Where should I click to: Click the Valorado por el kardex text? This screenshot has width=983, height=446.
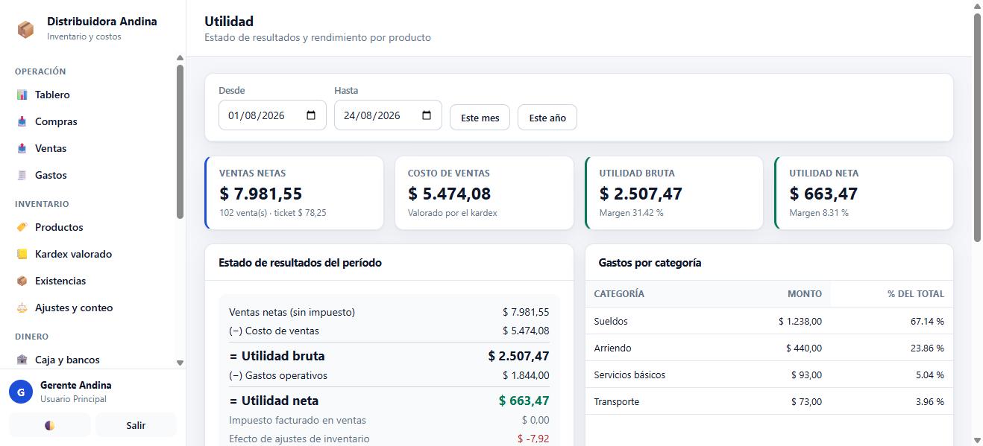453,213
